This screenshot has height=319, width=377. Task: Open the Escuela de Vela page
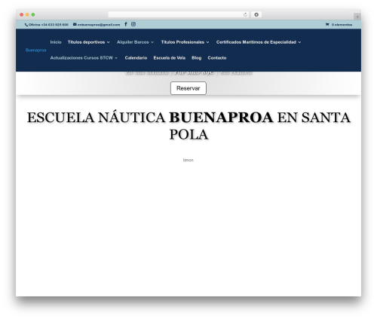[170, 58]
